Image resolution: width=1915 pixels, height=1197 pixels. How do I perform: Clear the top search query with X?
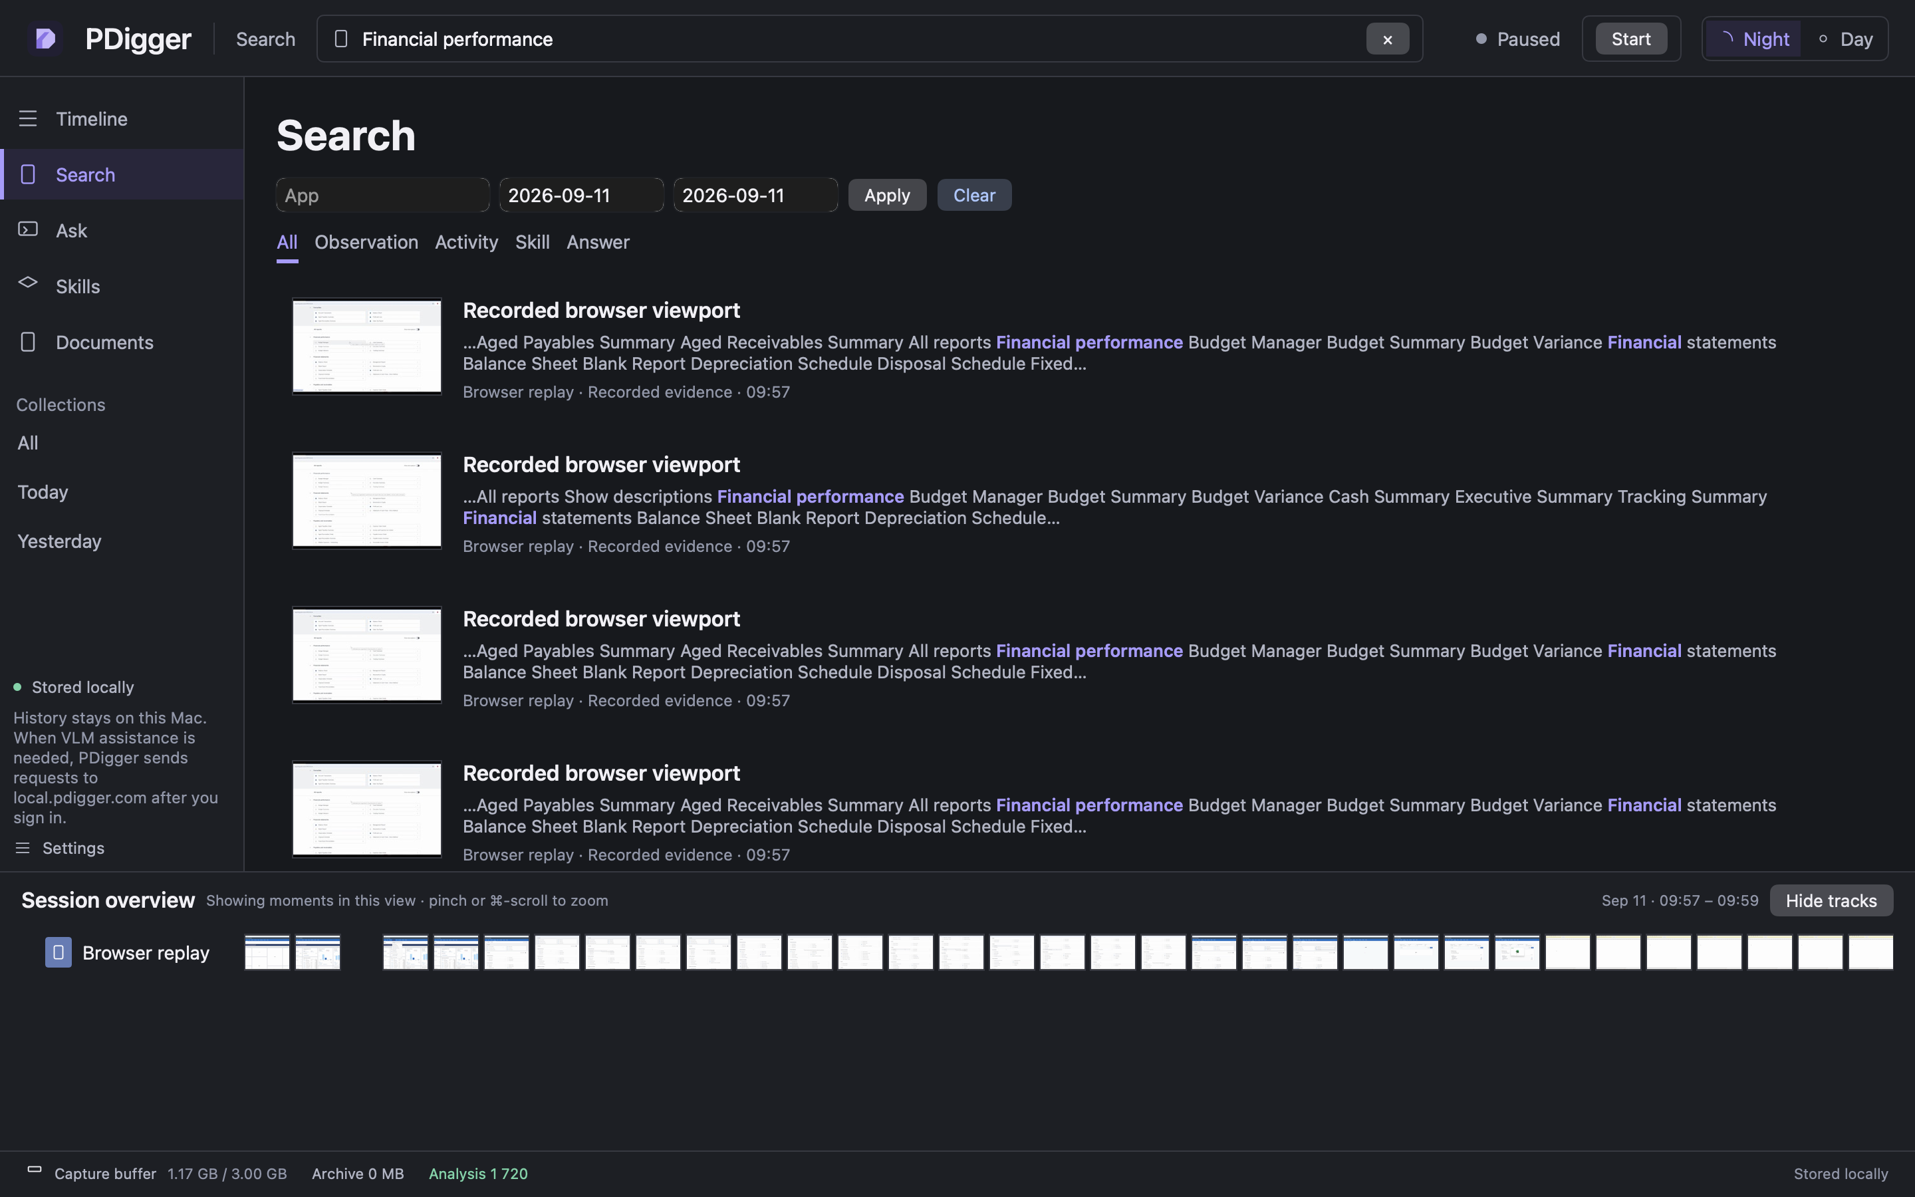pos(1387,39)
